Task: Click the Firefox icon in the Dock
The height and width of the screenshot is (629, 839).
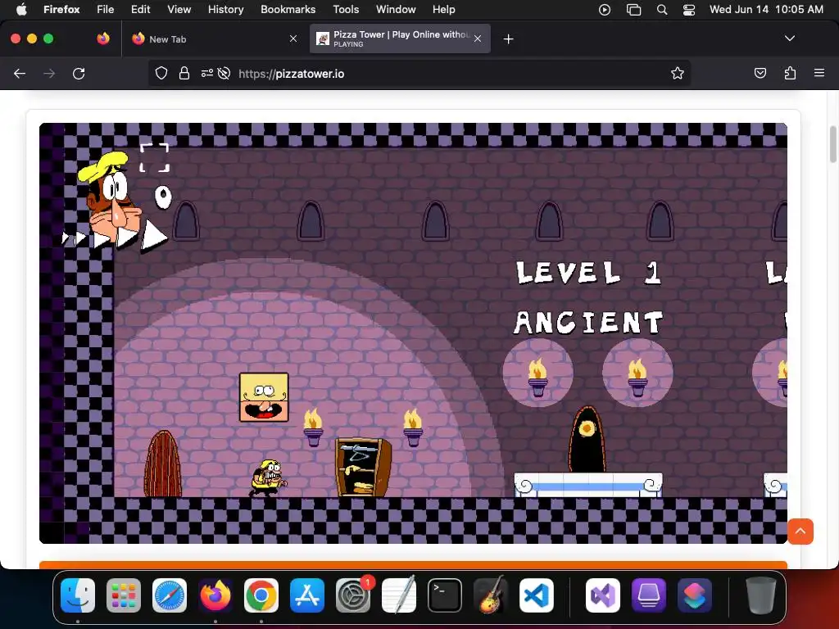Action: coord(215,595)
